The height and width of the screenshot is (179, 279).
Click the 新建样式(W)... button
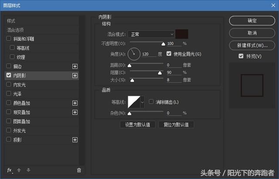click(252, 45)
